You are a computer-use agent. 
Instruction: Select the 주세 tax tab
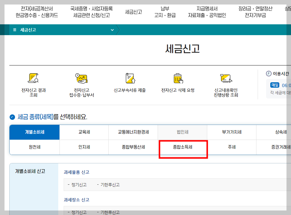[232, 147]
